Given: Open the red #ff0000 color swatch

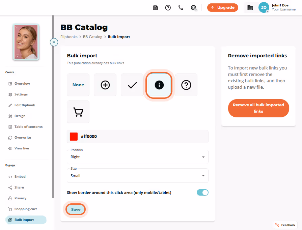Looking at the screenshot, I should tap(74, 137).
